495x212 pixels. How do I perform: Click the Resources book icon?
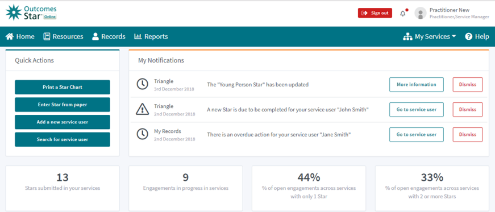(47, 36)
